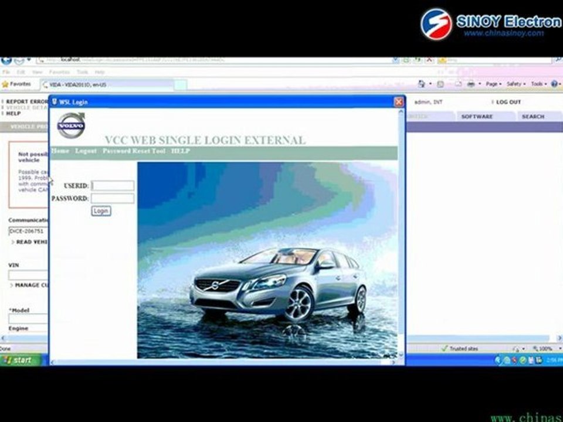Click the Favorites star icon
The height and width of the screenshot is (422, 563).
pyautogui.click(x=5, y=84)
